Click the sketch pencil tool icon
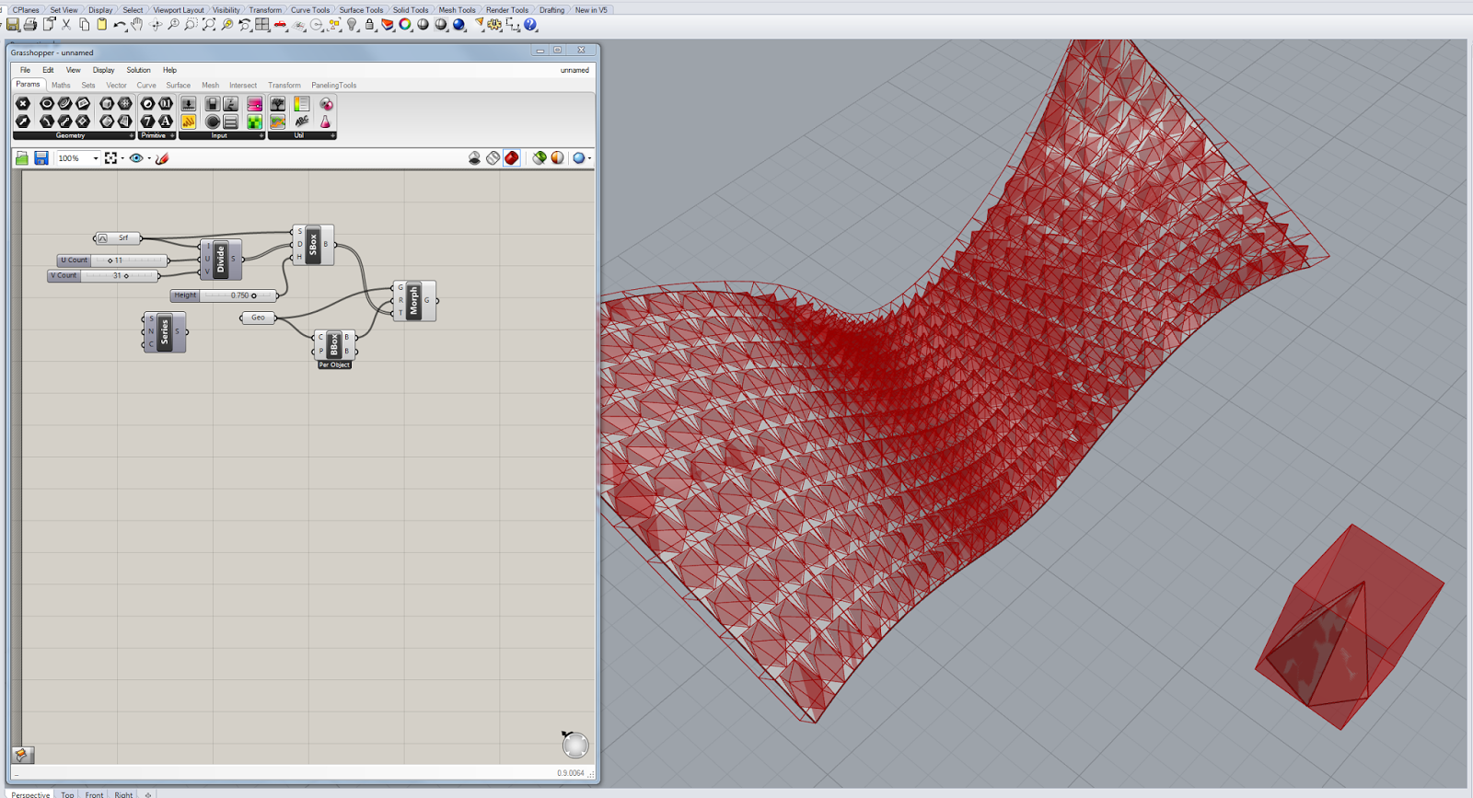Image resolution: width=1473 pixels, height=798 pixels. click(162, 158)
